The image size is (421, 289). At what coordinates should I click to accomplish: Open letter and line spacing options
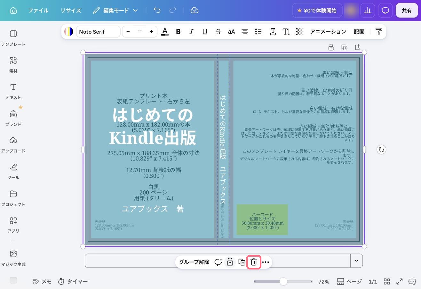273,31
